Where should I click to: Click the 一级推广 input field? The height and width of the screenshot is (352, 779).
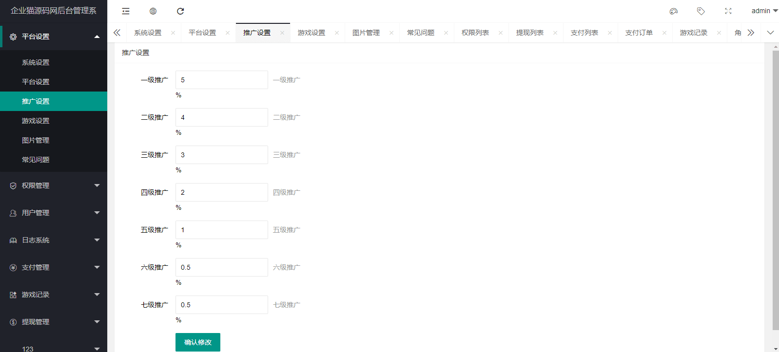[x=222, y=80]
